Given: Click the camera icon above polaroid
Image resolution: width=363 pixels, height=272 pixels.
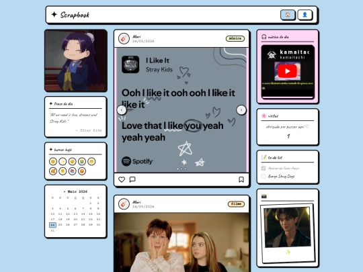Looking at the screenshot, I should (x=264, y=196).
